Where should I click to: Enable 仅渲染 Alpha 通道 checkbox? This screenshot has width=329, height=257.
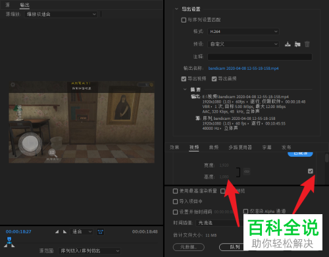click(245, 212)
